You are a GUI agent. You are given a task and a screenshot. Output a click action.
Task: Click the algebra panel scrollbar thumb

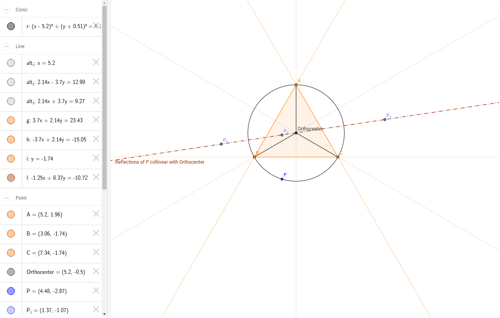[x=104, y=98]
